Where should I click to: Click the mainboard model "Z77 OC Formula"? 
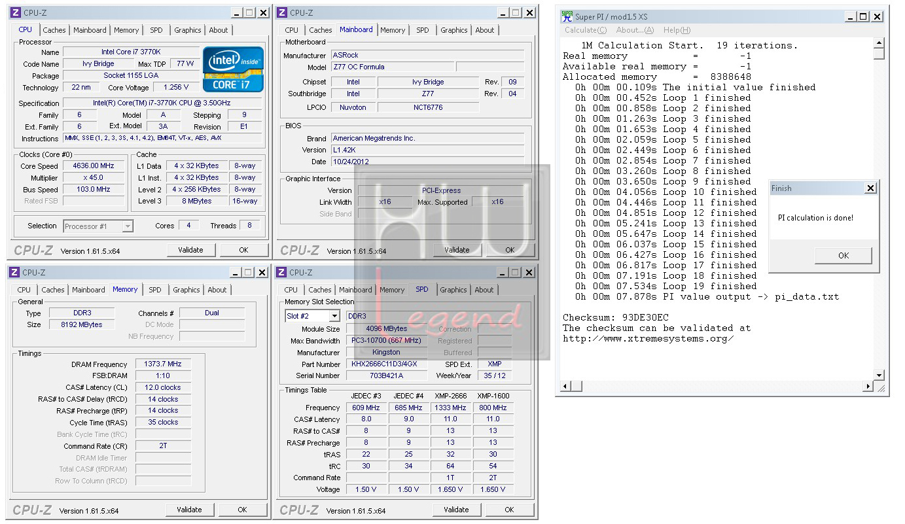tap(392, 67)
